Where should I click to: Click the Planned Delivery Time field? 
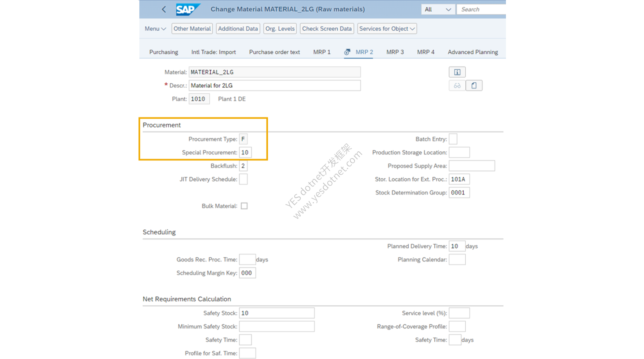coord(457,246)
